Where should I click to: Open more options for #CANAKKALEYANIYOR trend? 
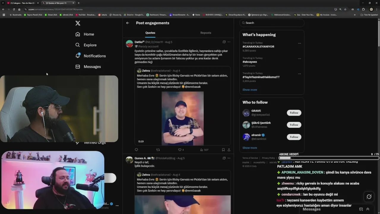coord(299,43)
